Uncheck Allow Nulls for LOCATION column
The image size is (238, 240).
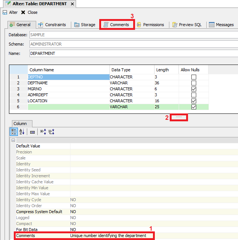(x=193, y=101)
